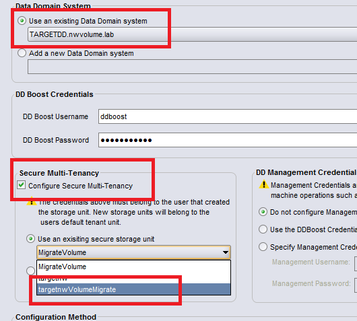Choose 'Use the DDBoost Credentials' radio option
This screenshot has width=357, height=321.
(263, 229)
